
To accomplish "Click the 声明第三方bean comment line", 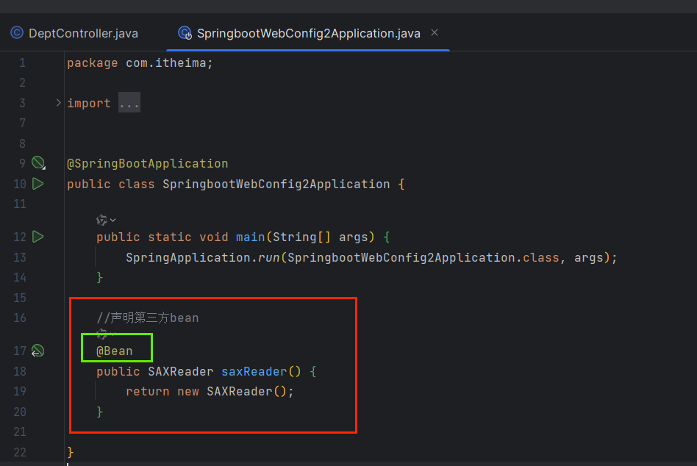I will (148, 318).
